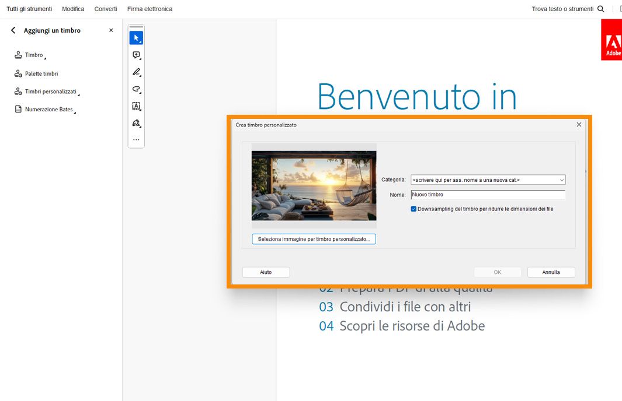The image size is (622, 401).
Task: Select the drawing pencil tool
Action: (135, 72)
